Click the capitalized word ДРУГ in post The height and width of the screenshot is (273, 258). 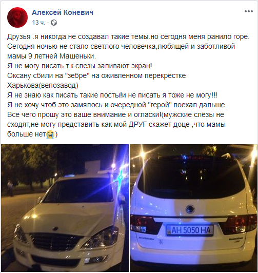point(138,125)
